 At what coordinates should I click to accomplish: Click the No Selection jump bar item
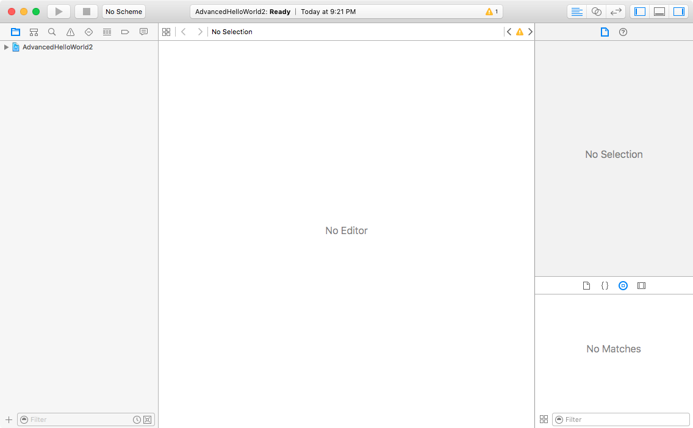click(232, 32)
